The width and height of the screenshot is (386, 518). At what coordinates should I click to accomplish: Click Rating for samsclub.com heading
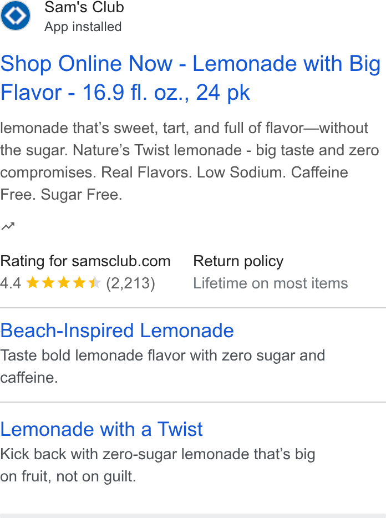pyautogui.click(x=85, y=261)
